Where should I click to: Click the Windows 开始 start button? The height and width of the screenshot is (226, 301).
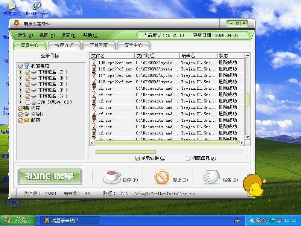[18, 220]
